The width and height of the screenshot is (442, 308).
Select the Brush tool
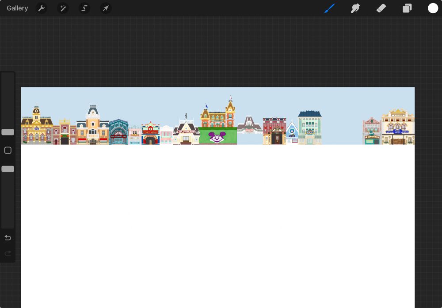coord(329,8)
